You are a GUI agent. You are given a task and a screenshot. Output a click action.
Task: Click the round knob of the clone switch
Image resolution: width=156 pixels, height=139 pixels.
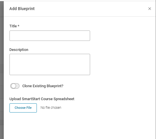pos(13,86)
